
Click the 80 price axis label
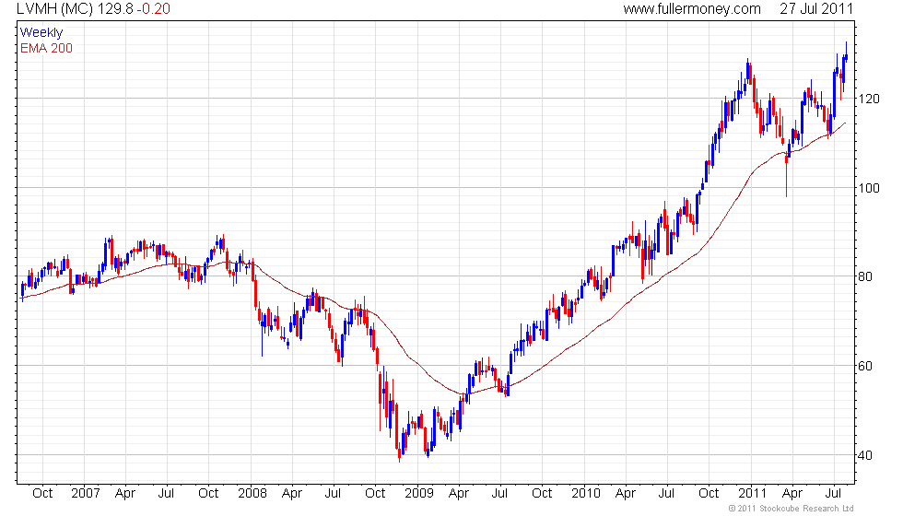click(865, 277)
